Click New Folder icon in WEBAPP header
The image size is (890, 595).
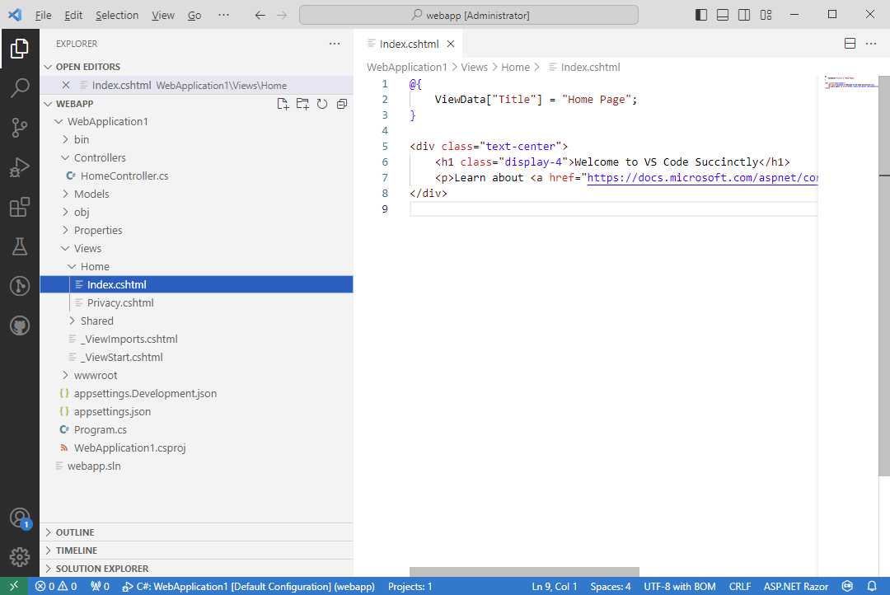(x=302, y=104)
